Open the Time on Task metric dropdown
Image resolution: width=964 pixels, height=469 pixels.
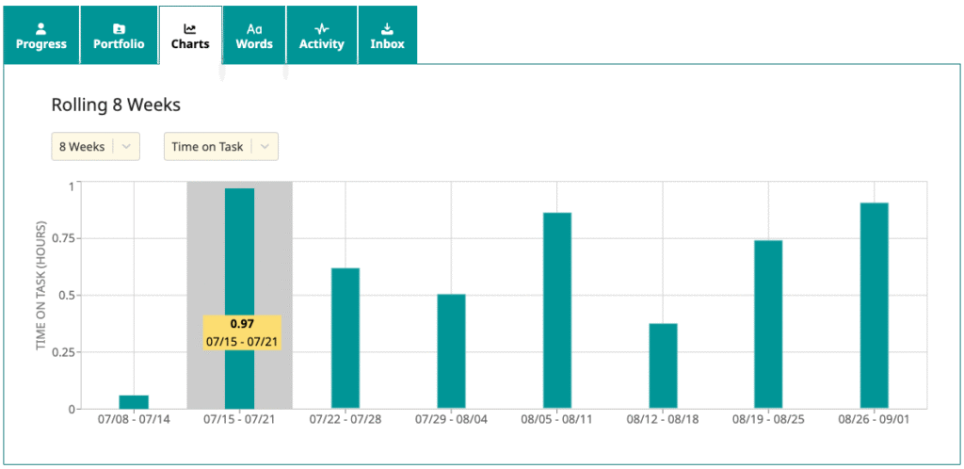[x=220, y=147]
